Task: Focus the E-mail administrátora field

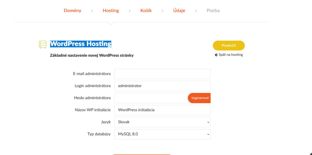Action: [162, 74]
